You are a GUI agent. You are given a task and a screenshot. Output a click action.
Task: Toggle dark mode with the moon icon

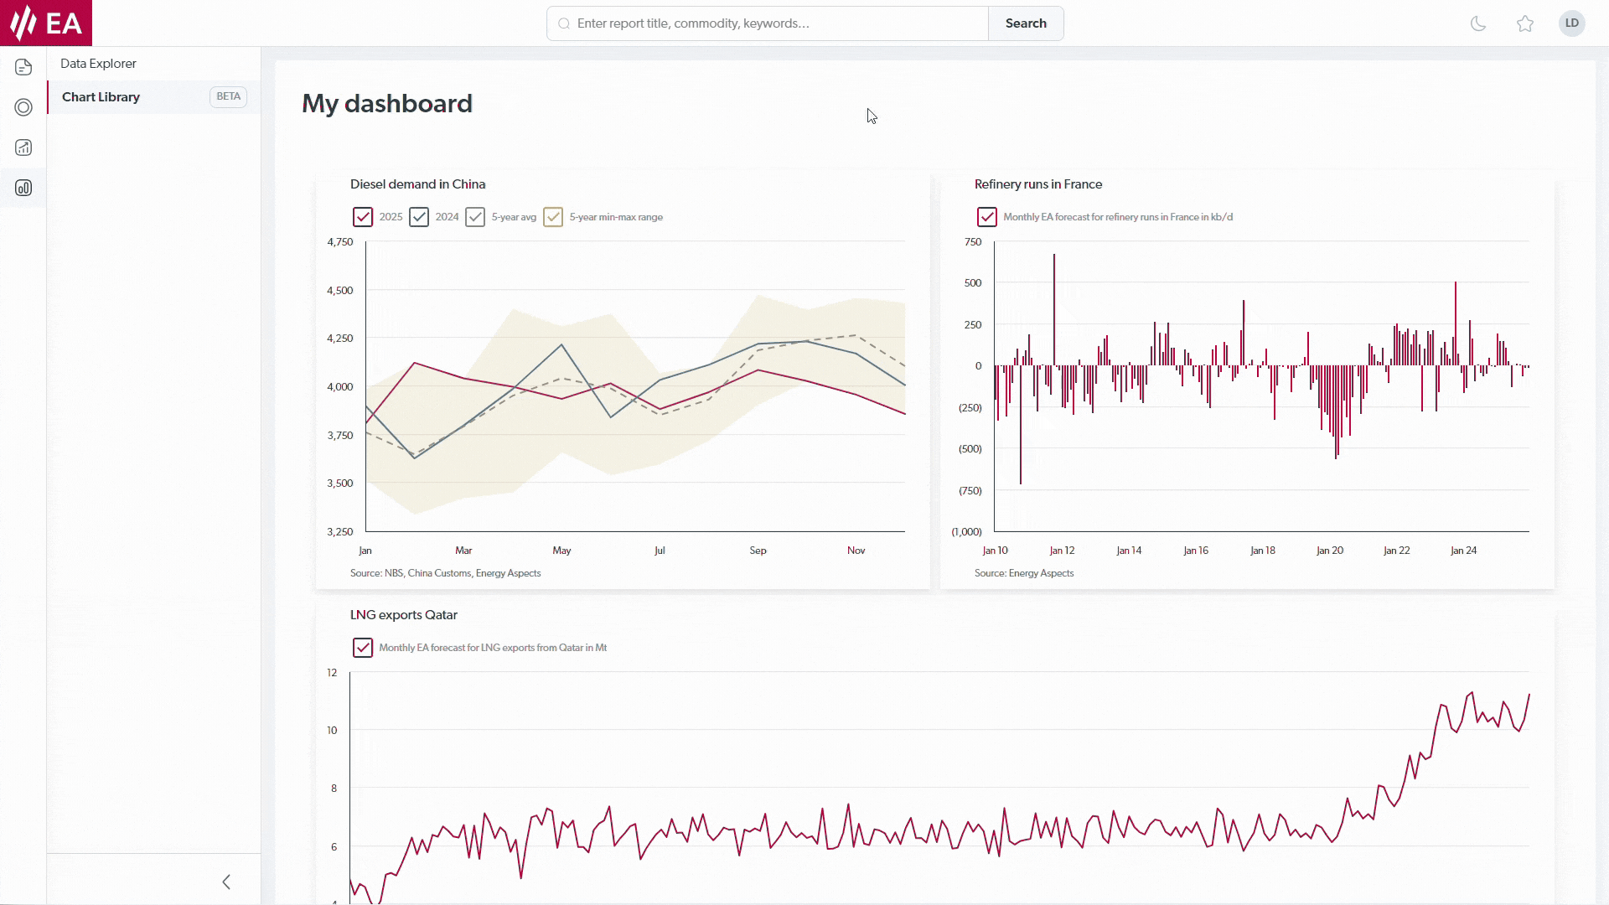tap(1478, 23)
